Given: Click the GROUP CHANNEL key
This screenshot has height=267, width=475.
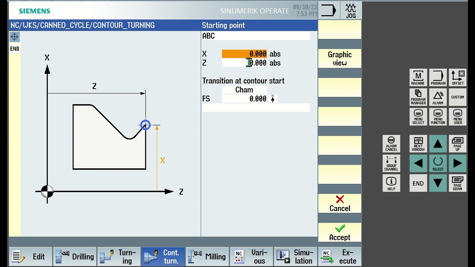Looking at the screenshot, I should [x=391, y=163].
